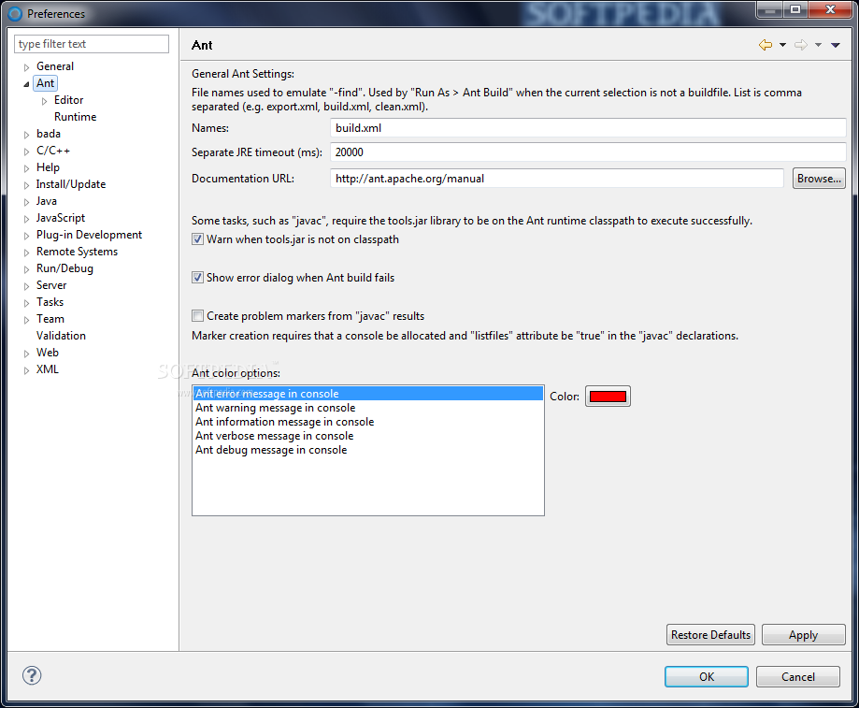Expand the Run/Debug tree node
The image size is (859, 708).
26,269
